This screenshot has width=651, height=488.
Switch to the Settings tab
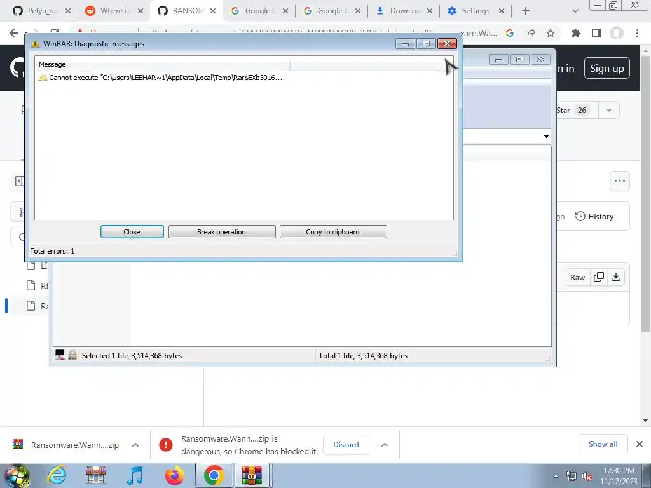[476, 11]
